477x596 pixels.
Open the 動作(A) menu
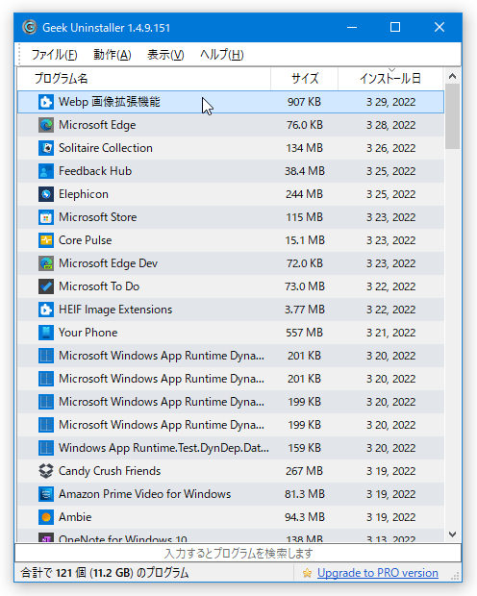pos(113,55)
